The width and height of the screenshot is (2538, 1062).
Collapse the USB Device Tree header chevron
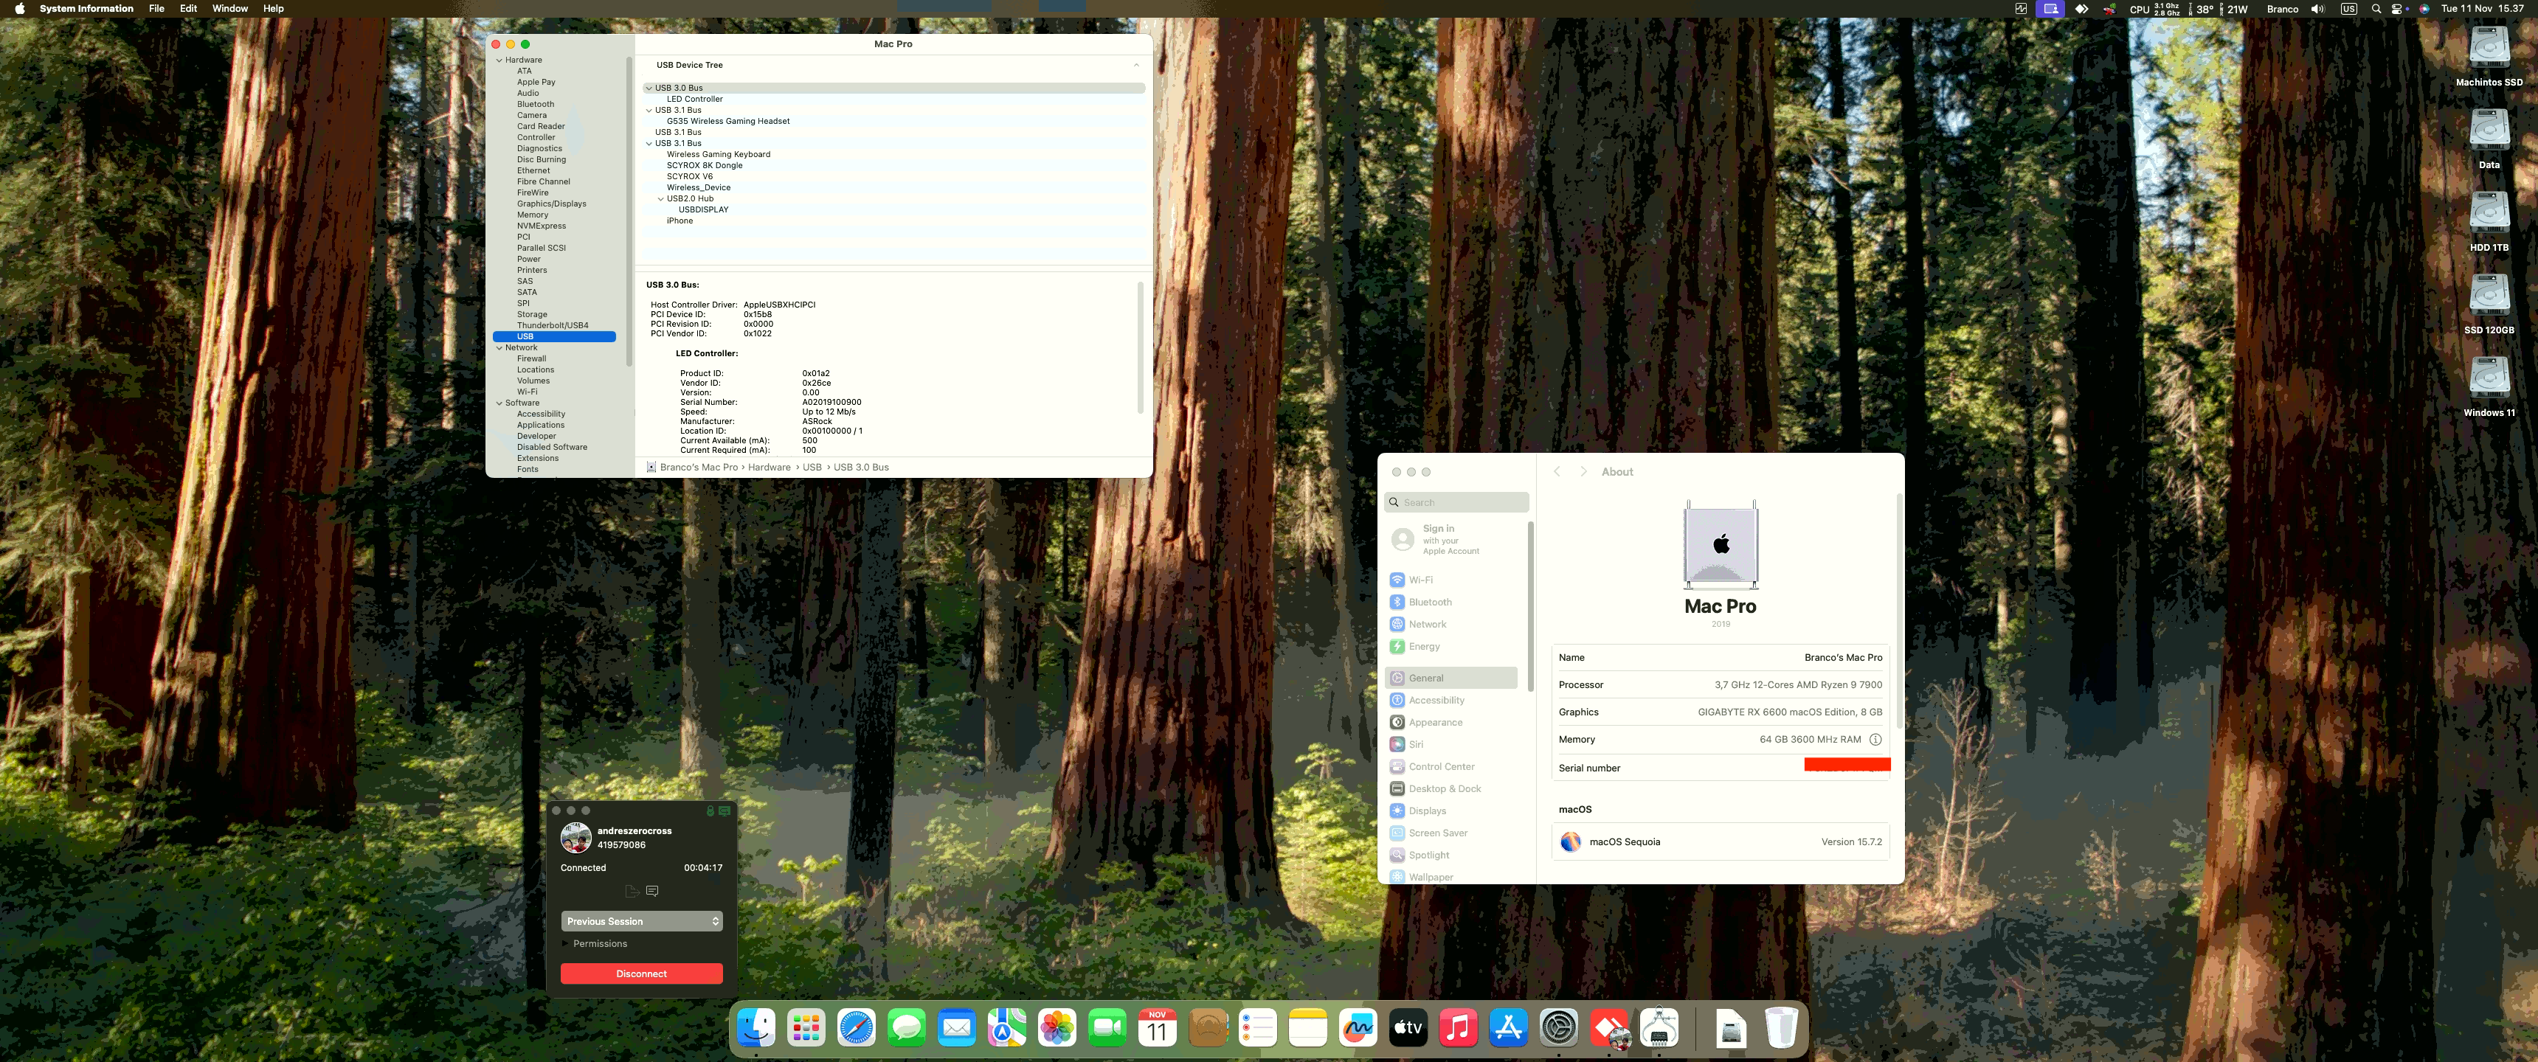click(1136, 65)
